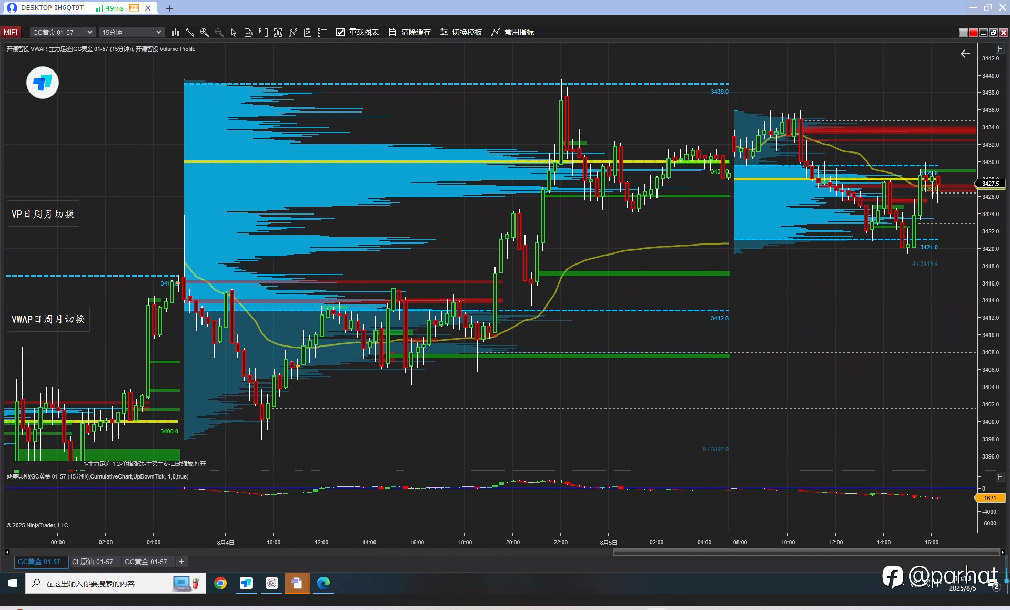Click the -1621 indicator value marker
Screen dimensions: 1010x610
(x=989, y=498)
